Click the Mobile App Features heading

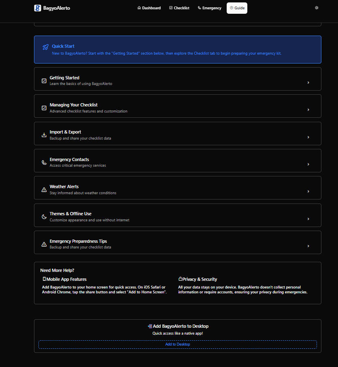point(66,279)
